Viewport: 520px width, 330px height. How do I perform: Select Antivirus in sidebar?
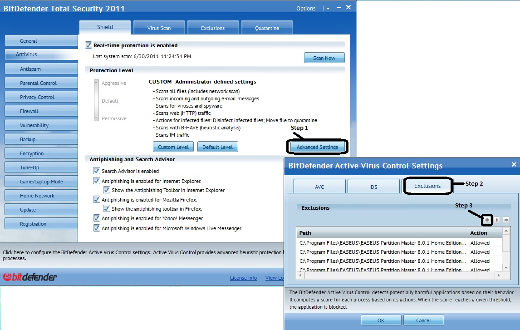[41, 54]
